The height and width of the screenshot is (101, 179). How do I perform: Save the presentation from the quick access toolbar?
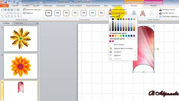pyautogui.click(x=6, y=2)
